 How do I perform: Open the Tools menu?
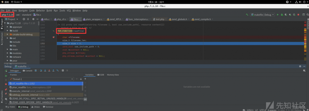(x=62, y=11)
